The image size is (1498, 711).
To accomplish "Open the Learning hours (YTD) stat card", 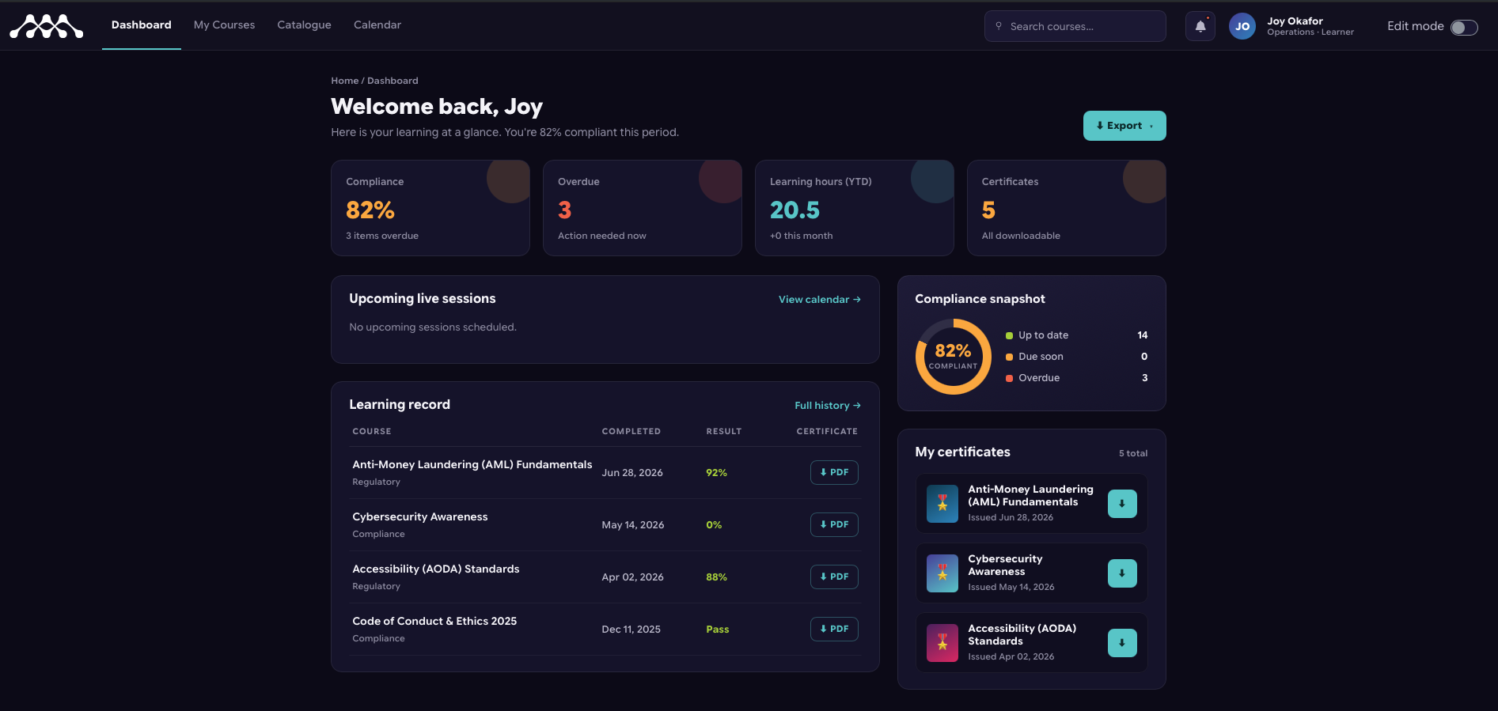I will click(855, 208).
